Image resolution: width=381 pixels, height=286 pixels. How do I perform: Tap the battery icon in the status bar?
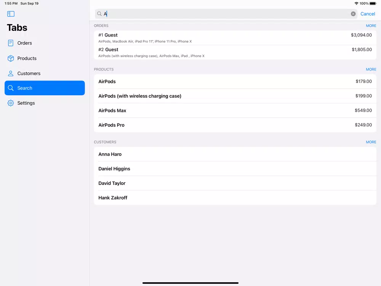click(373, 3)
